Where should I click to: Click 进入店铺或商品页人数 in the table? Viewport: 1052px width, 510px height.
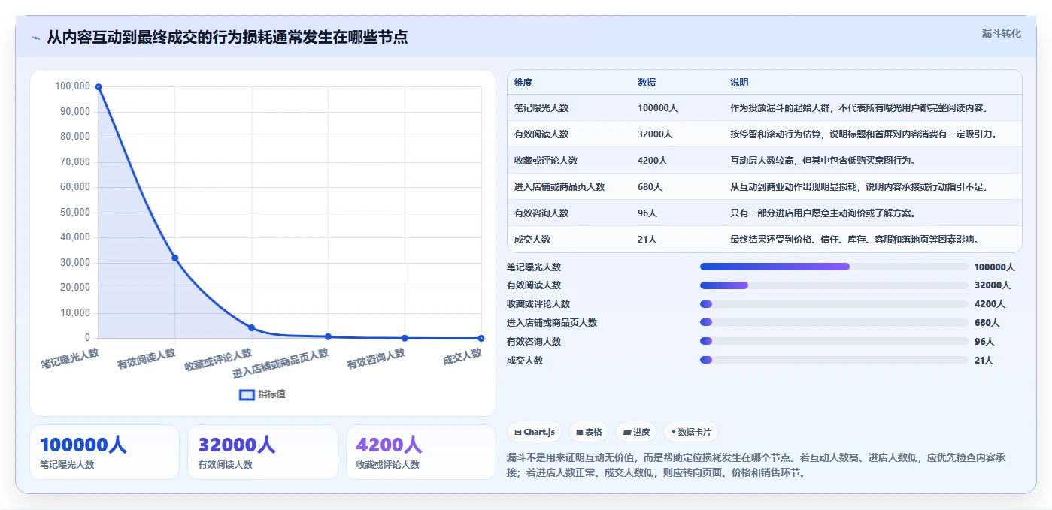(x=559, y=187)
